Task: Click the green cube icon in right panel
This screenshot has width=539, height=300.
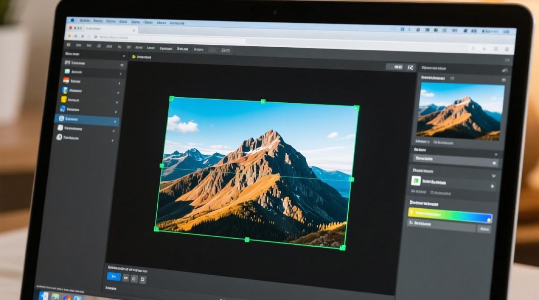Action: click(x=416, y=181)
